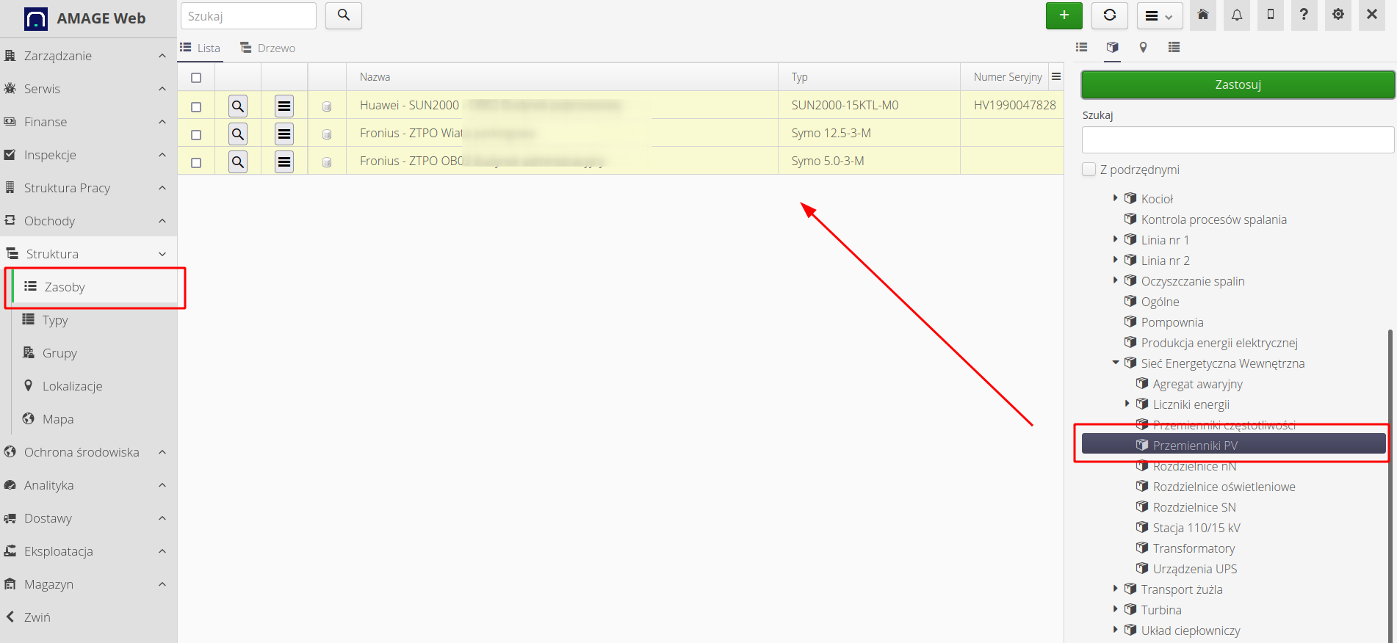The height and width of the screenshot is (643, 1397).
Task: Toggle the select-all checkbox in table header
Action: 196,78
